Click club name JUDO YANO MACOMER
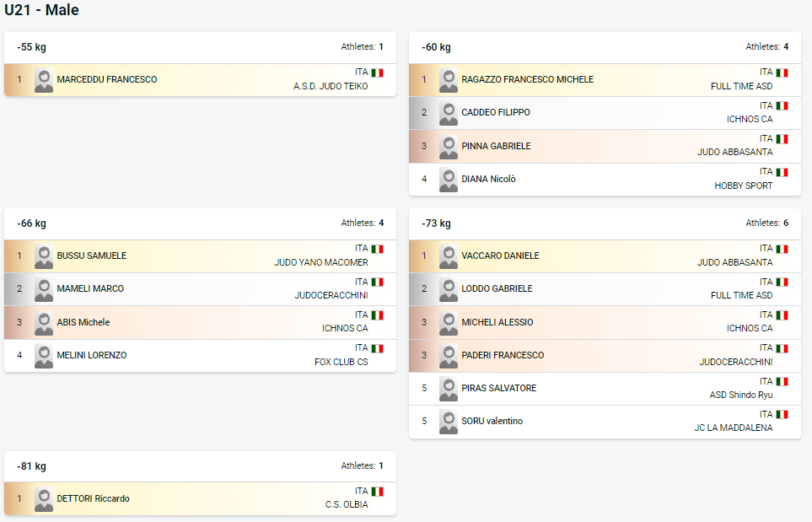 coord(321,262)
